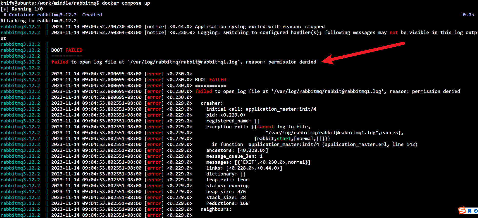This screenshot has height=218, width=478.
Task: Click 'initial call: application_master:init/4'
Action: 261,109
